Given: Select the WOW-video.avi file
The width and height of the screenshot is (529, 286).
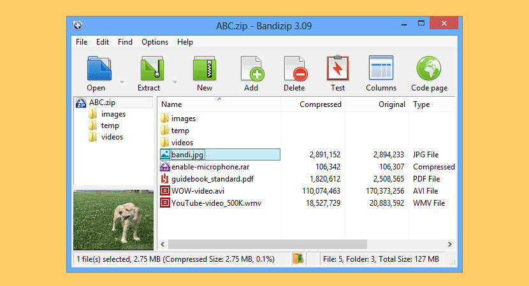Looking at the screenshot, I should 198,191.
